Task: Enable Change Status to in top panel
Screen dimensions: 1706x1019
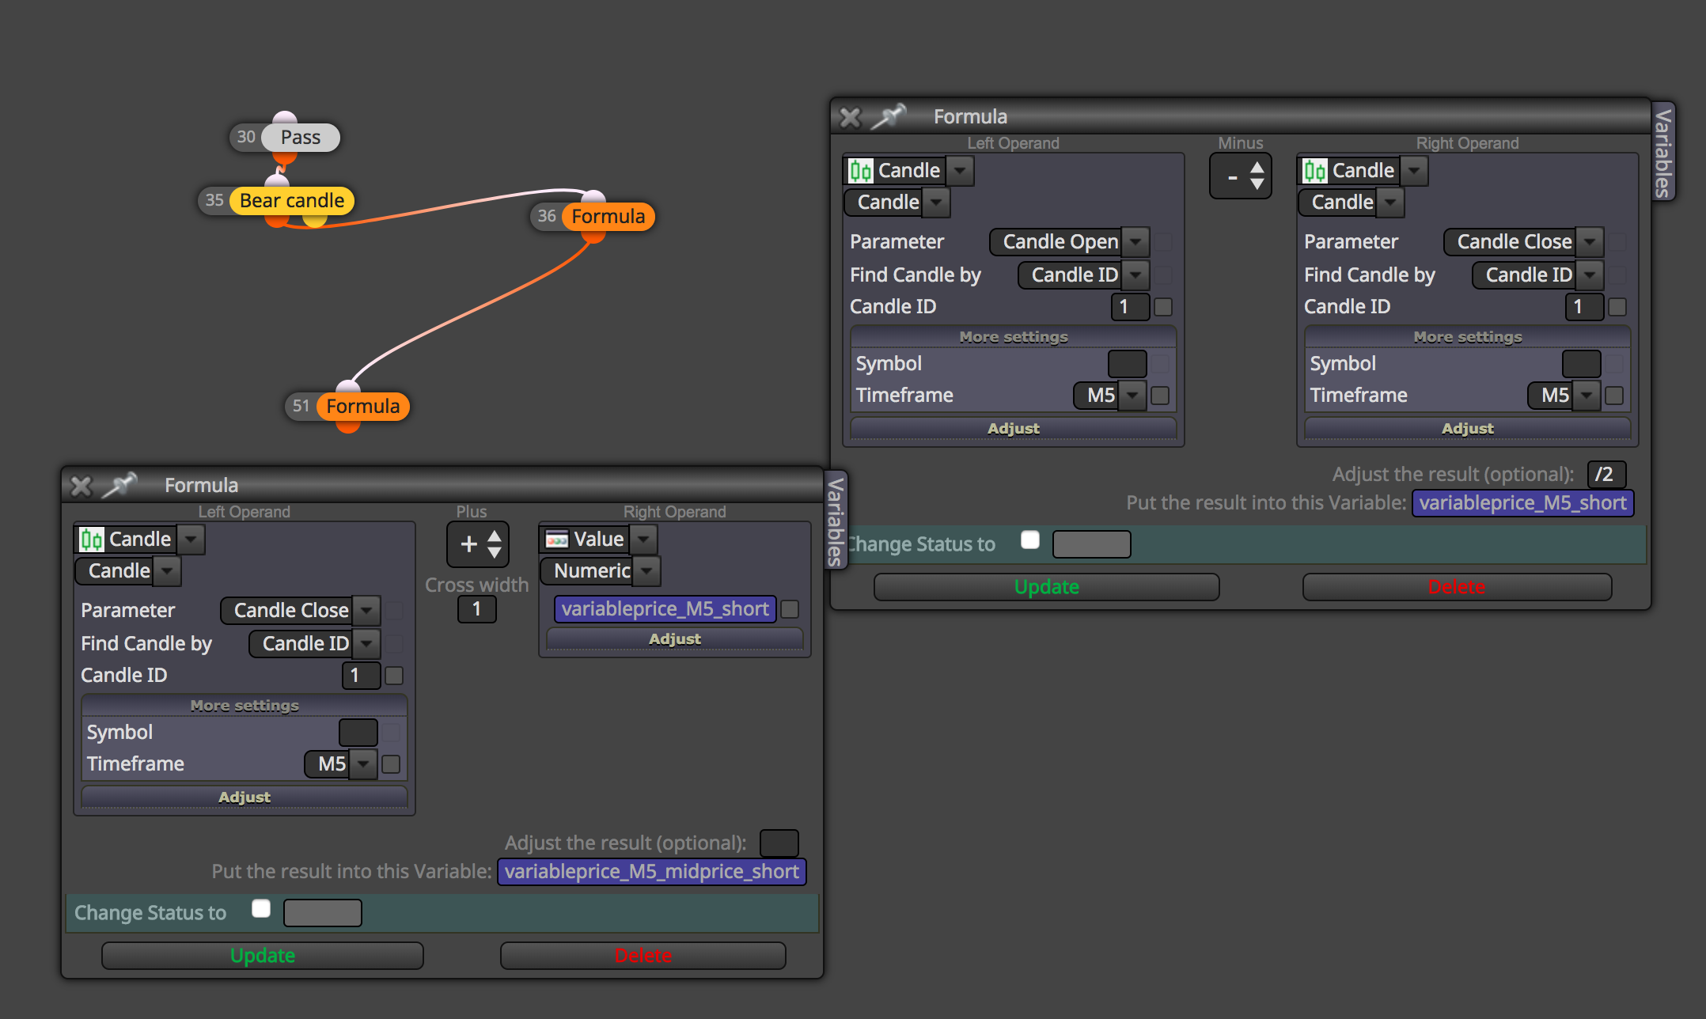Action: pyautogui.click(x=1029, y=540)
